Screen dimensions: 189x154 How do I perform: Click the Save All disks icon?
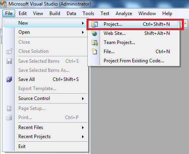(x=9, y=79)
